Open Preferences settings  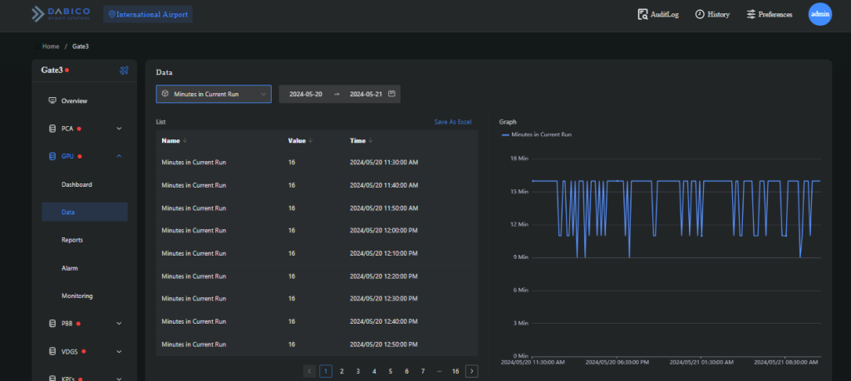click(x=769, y=14)
